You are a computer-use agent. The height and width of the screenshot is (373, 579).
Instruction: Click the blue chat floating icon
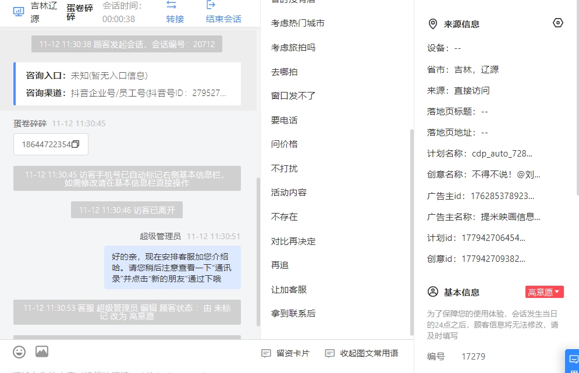573,359
